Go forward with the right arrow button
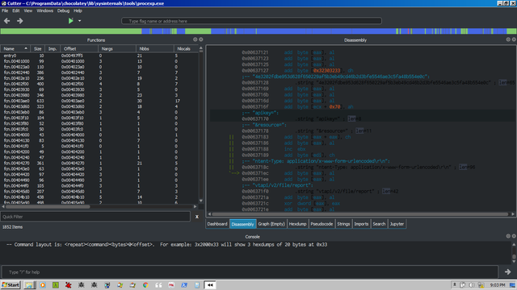Viewport: 517px width, 290px height. tap(19, 21)
